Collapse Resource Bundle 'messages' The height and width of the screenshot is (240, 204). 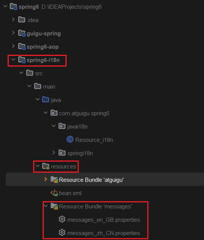[x=46, y=206]
